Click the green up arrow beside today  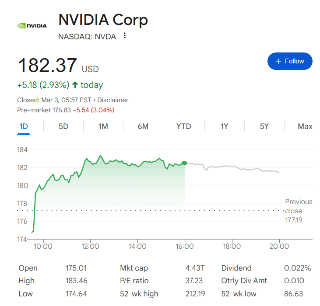coord(75,85)
